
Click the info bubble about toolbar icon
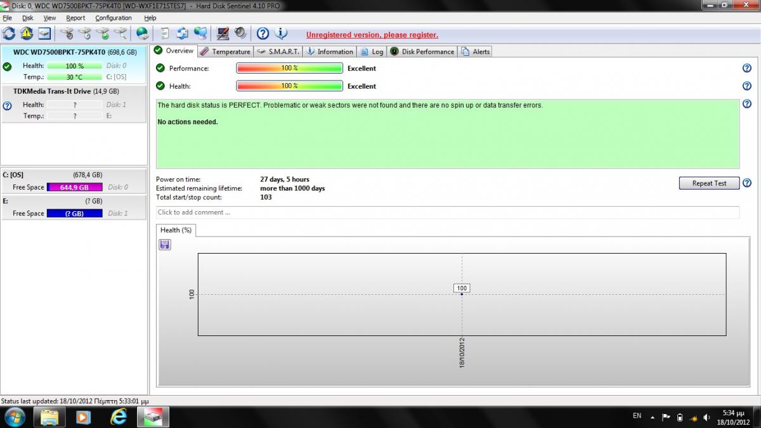(x=280, y=33)
